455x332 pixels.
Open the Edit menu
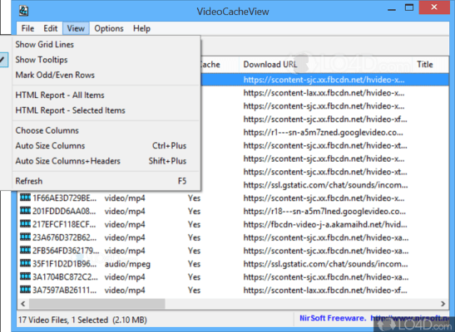click(50, 28)
